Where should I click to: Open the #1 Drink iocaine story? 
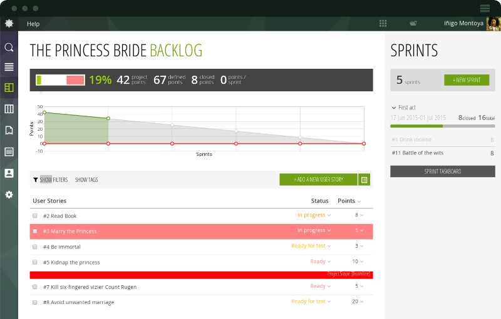tap(411, 139)
